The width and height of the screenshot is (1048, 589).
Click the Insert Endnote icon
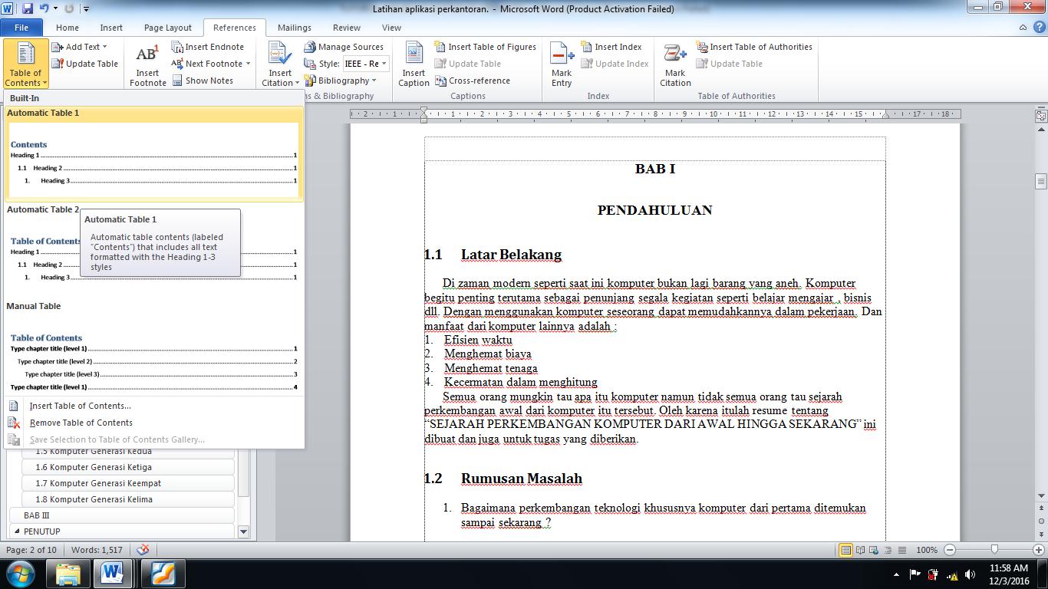point(180,47)
